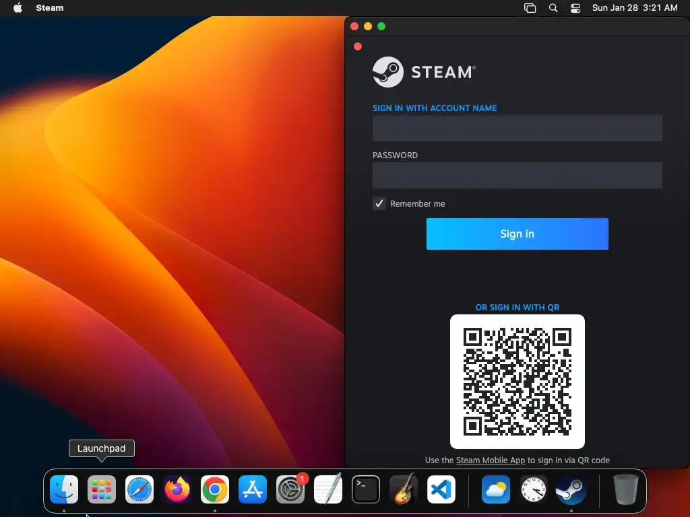
Task: Launch Safari from the dock
Action: (139, 489)
